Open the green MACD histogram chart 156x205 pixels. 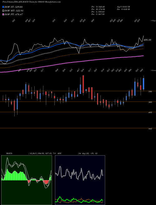[27, 180]
